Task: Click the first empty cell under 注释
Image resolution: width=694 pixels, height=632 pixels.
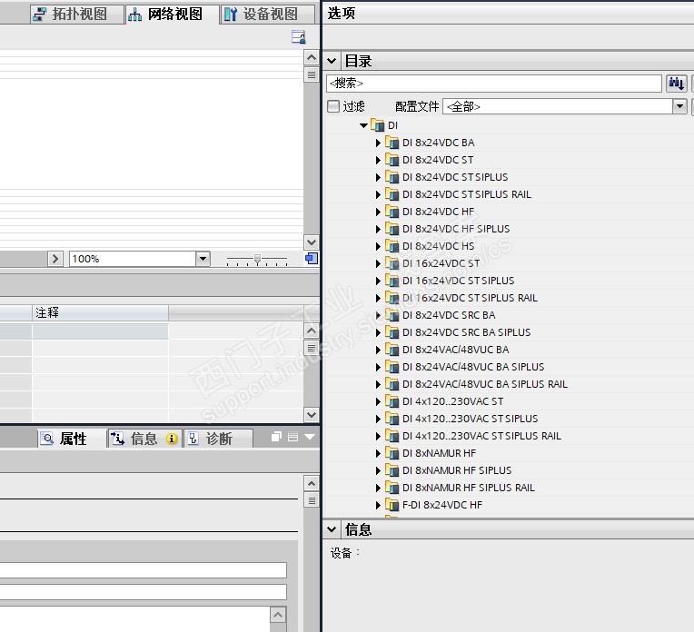Action: pyautogui.click(x=100, y=331)
